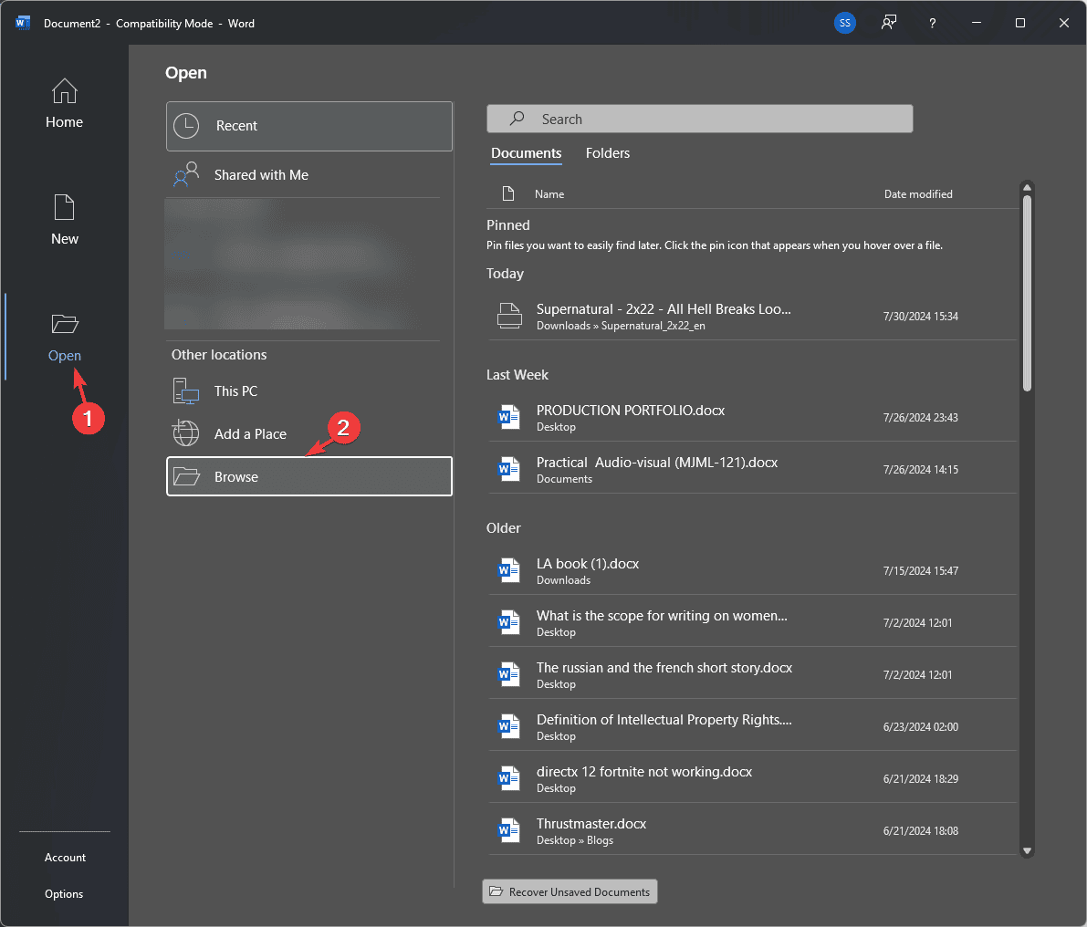Click Word icon beside LA book (1).docx
The height and width of the screenshot is (927, 1087).
(509, 570)
